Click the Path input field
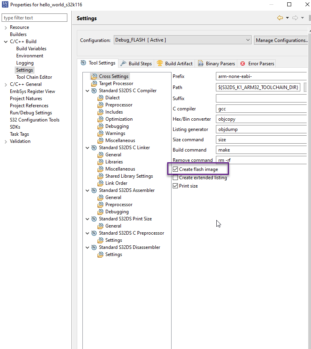311x349 pixels. point(258,87)
